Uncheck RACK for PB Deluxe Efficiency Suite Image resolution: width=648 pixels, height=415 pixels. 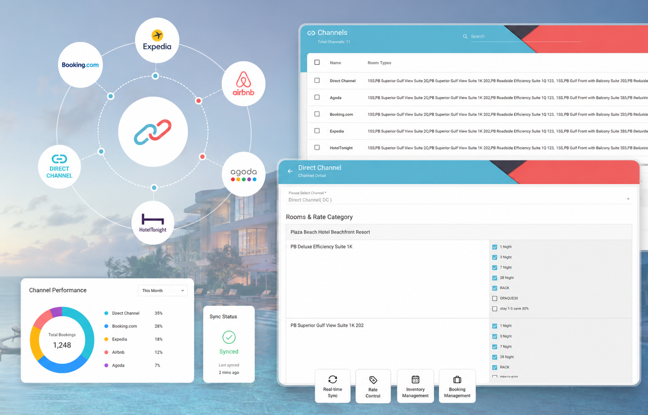(x=495, y=288)
